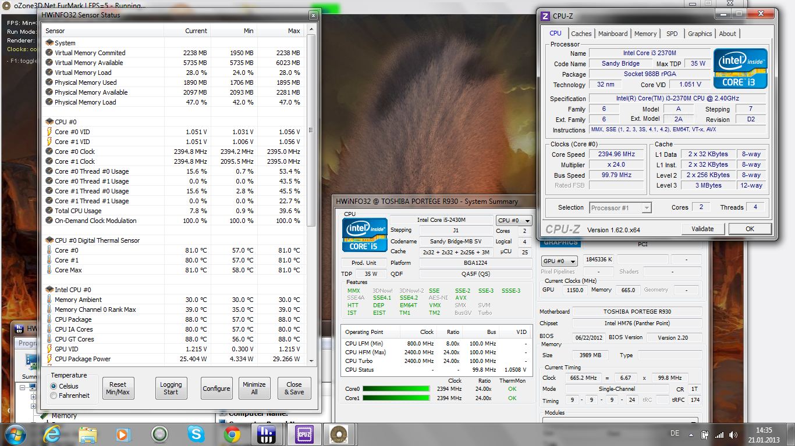Switch to HWiNFO32 via its taskbar icon
The image size is (795, 446).
coord(266,434)
